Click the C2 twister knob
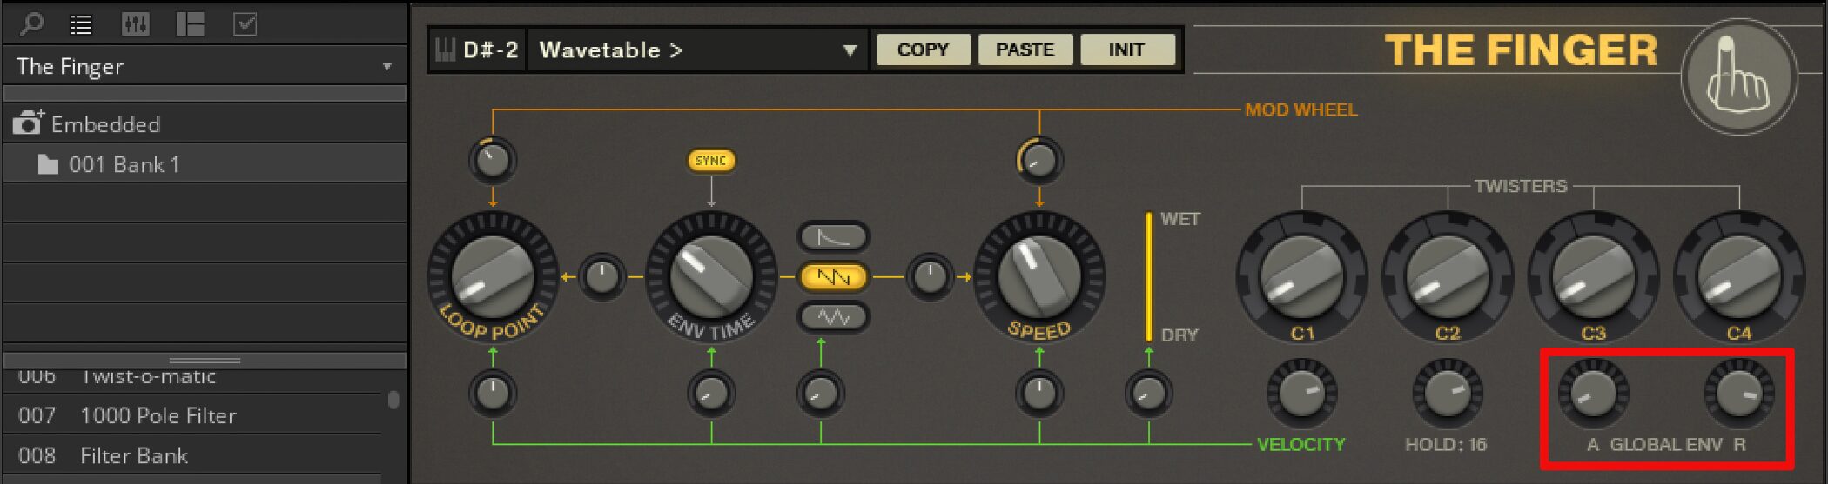 (1448, 277)
